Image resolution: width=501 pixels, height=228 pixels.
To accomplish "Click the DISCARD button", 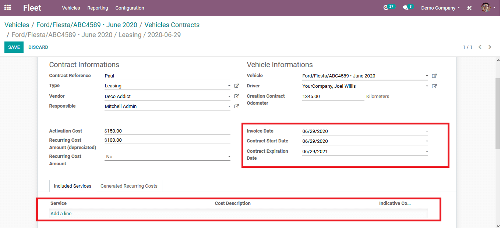I will (38, 47).
